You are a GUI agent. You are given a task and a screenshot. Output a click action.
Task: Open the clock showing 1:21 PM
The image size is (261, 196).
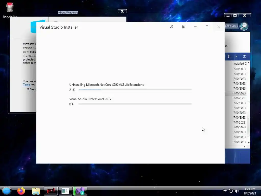click(250, 191)
